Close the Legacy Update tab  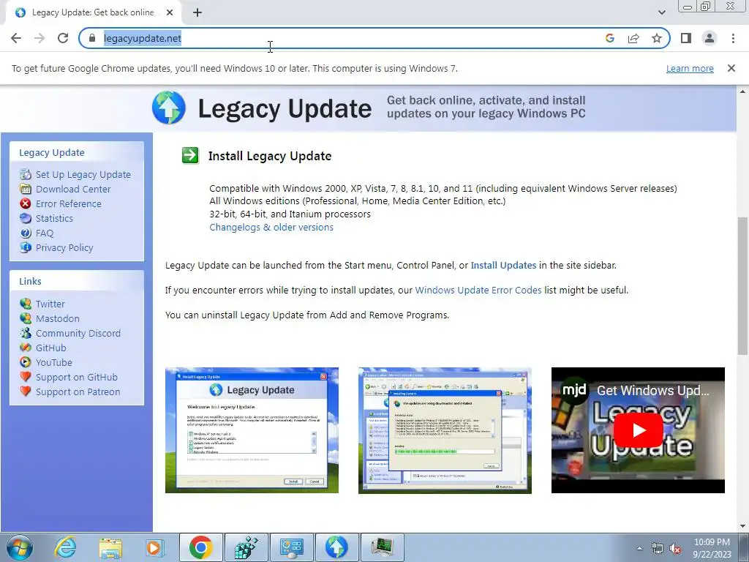[x=170, y=12]
